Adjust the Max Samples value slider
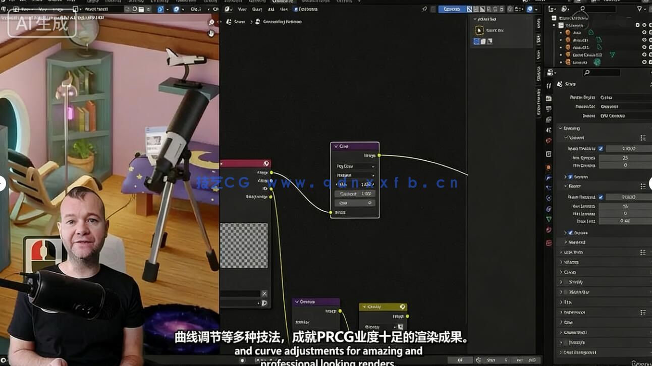Image resolution: width=652 pixels, height=366 pixels. 625,206
